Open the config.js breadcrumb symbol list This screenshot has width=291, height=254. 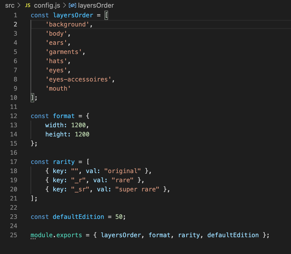tap(47, 5)
